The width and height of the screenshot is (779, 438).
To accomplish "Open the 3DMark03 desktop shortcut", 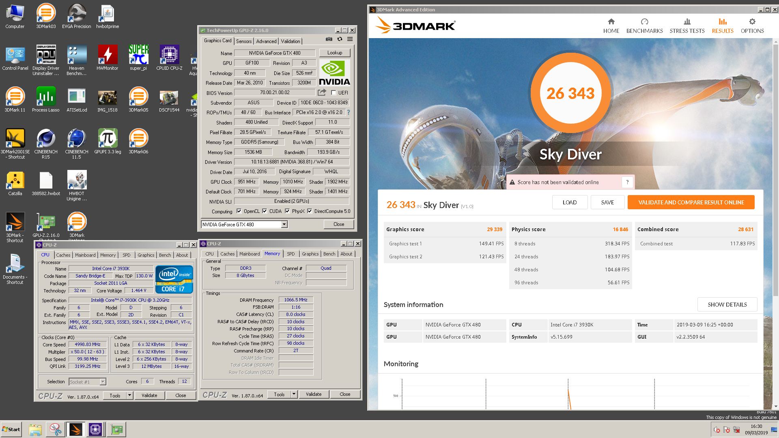I will 46,16.
